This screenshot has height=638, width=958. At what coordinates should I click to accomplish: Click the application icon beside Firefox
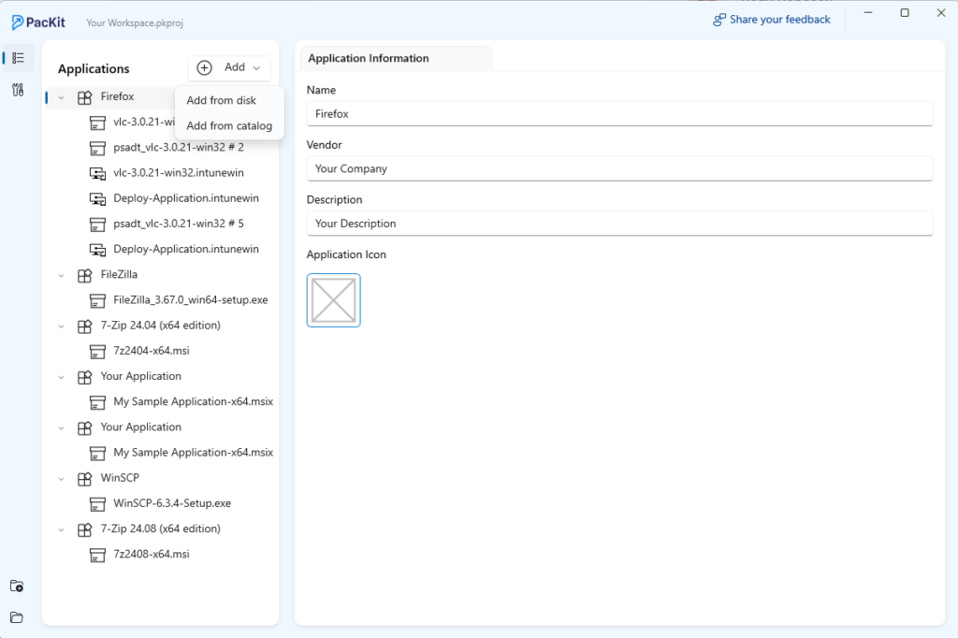coord(85,97)
